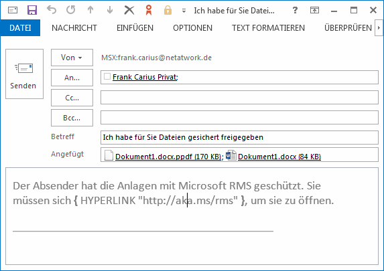Click the Betreff subject field

tap(239, 137)
